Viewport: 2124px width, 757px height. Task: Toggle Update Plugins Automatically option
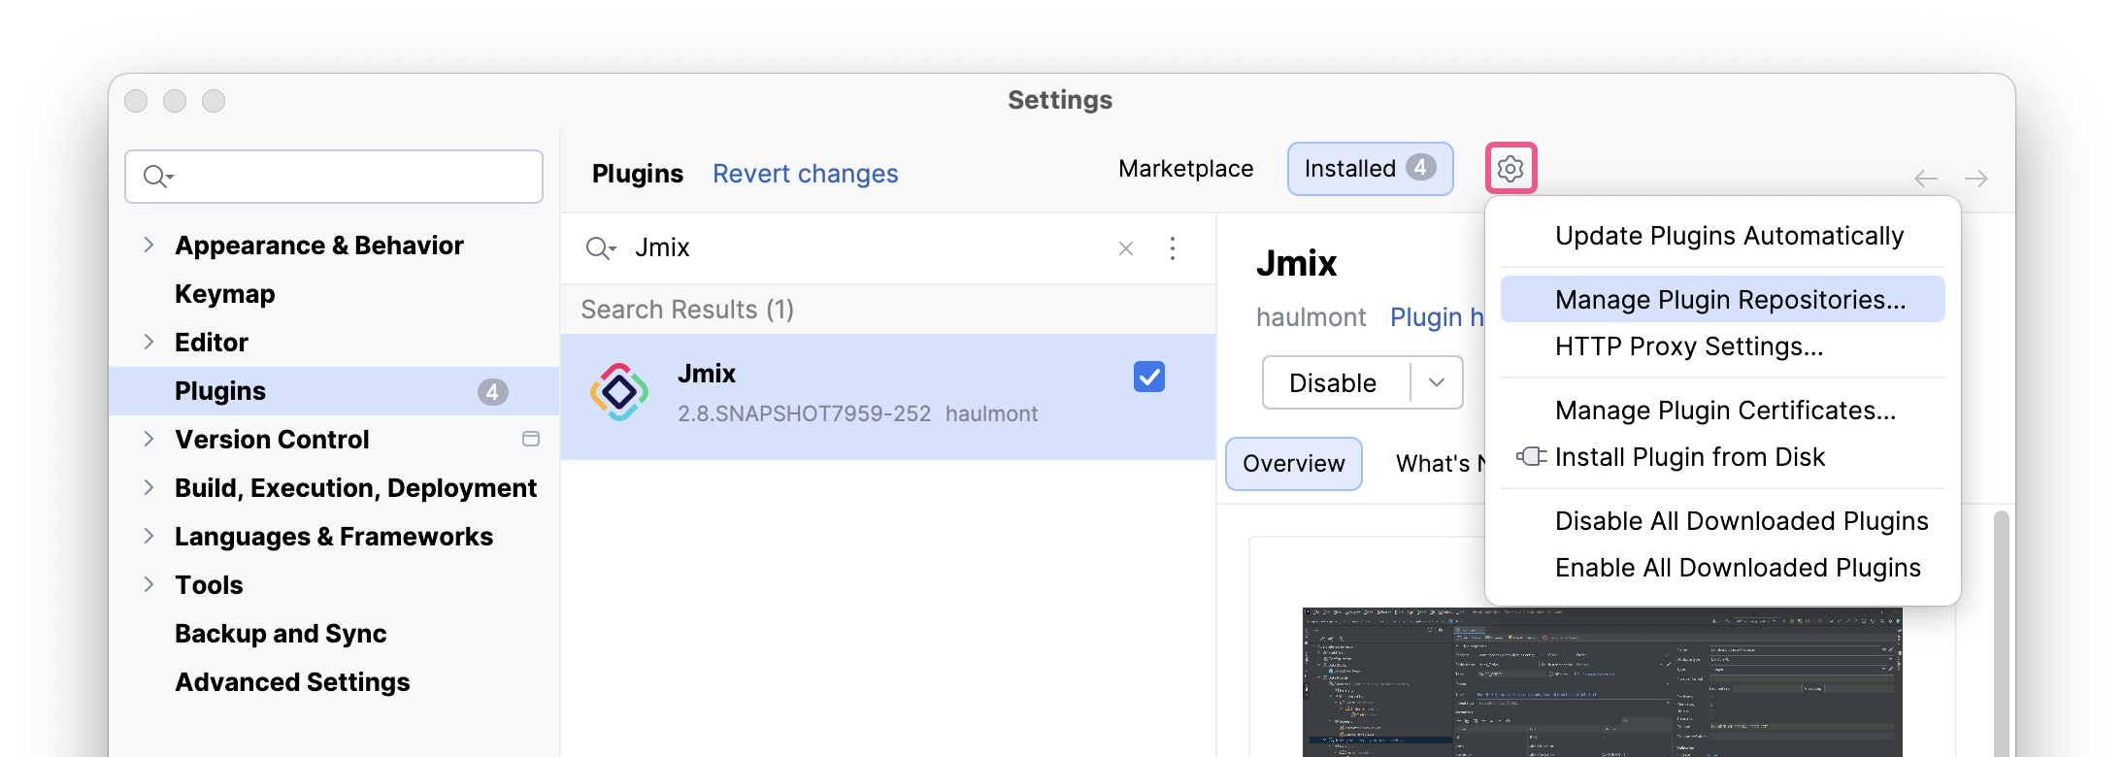[1728, 236]
